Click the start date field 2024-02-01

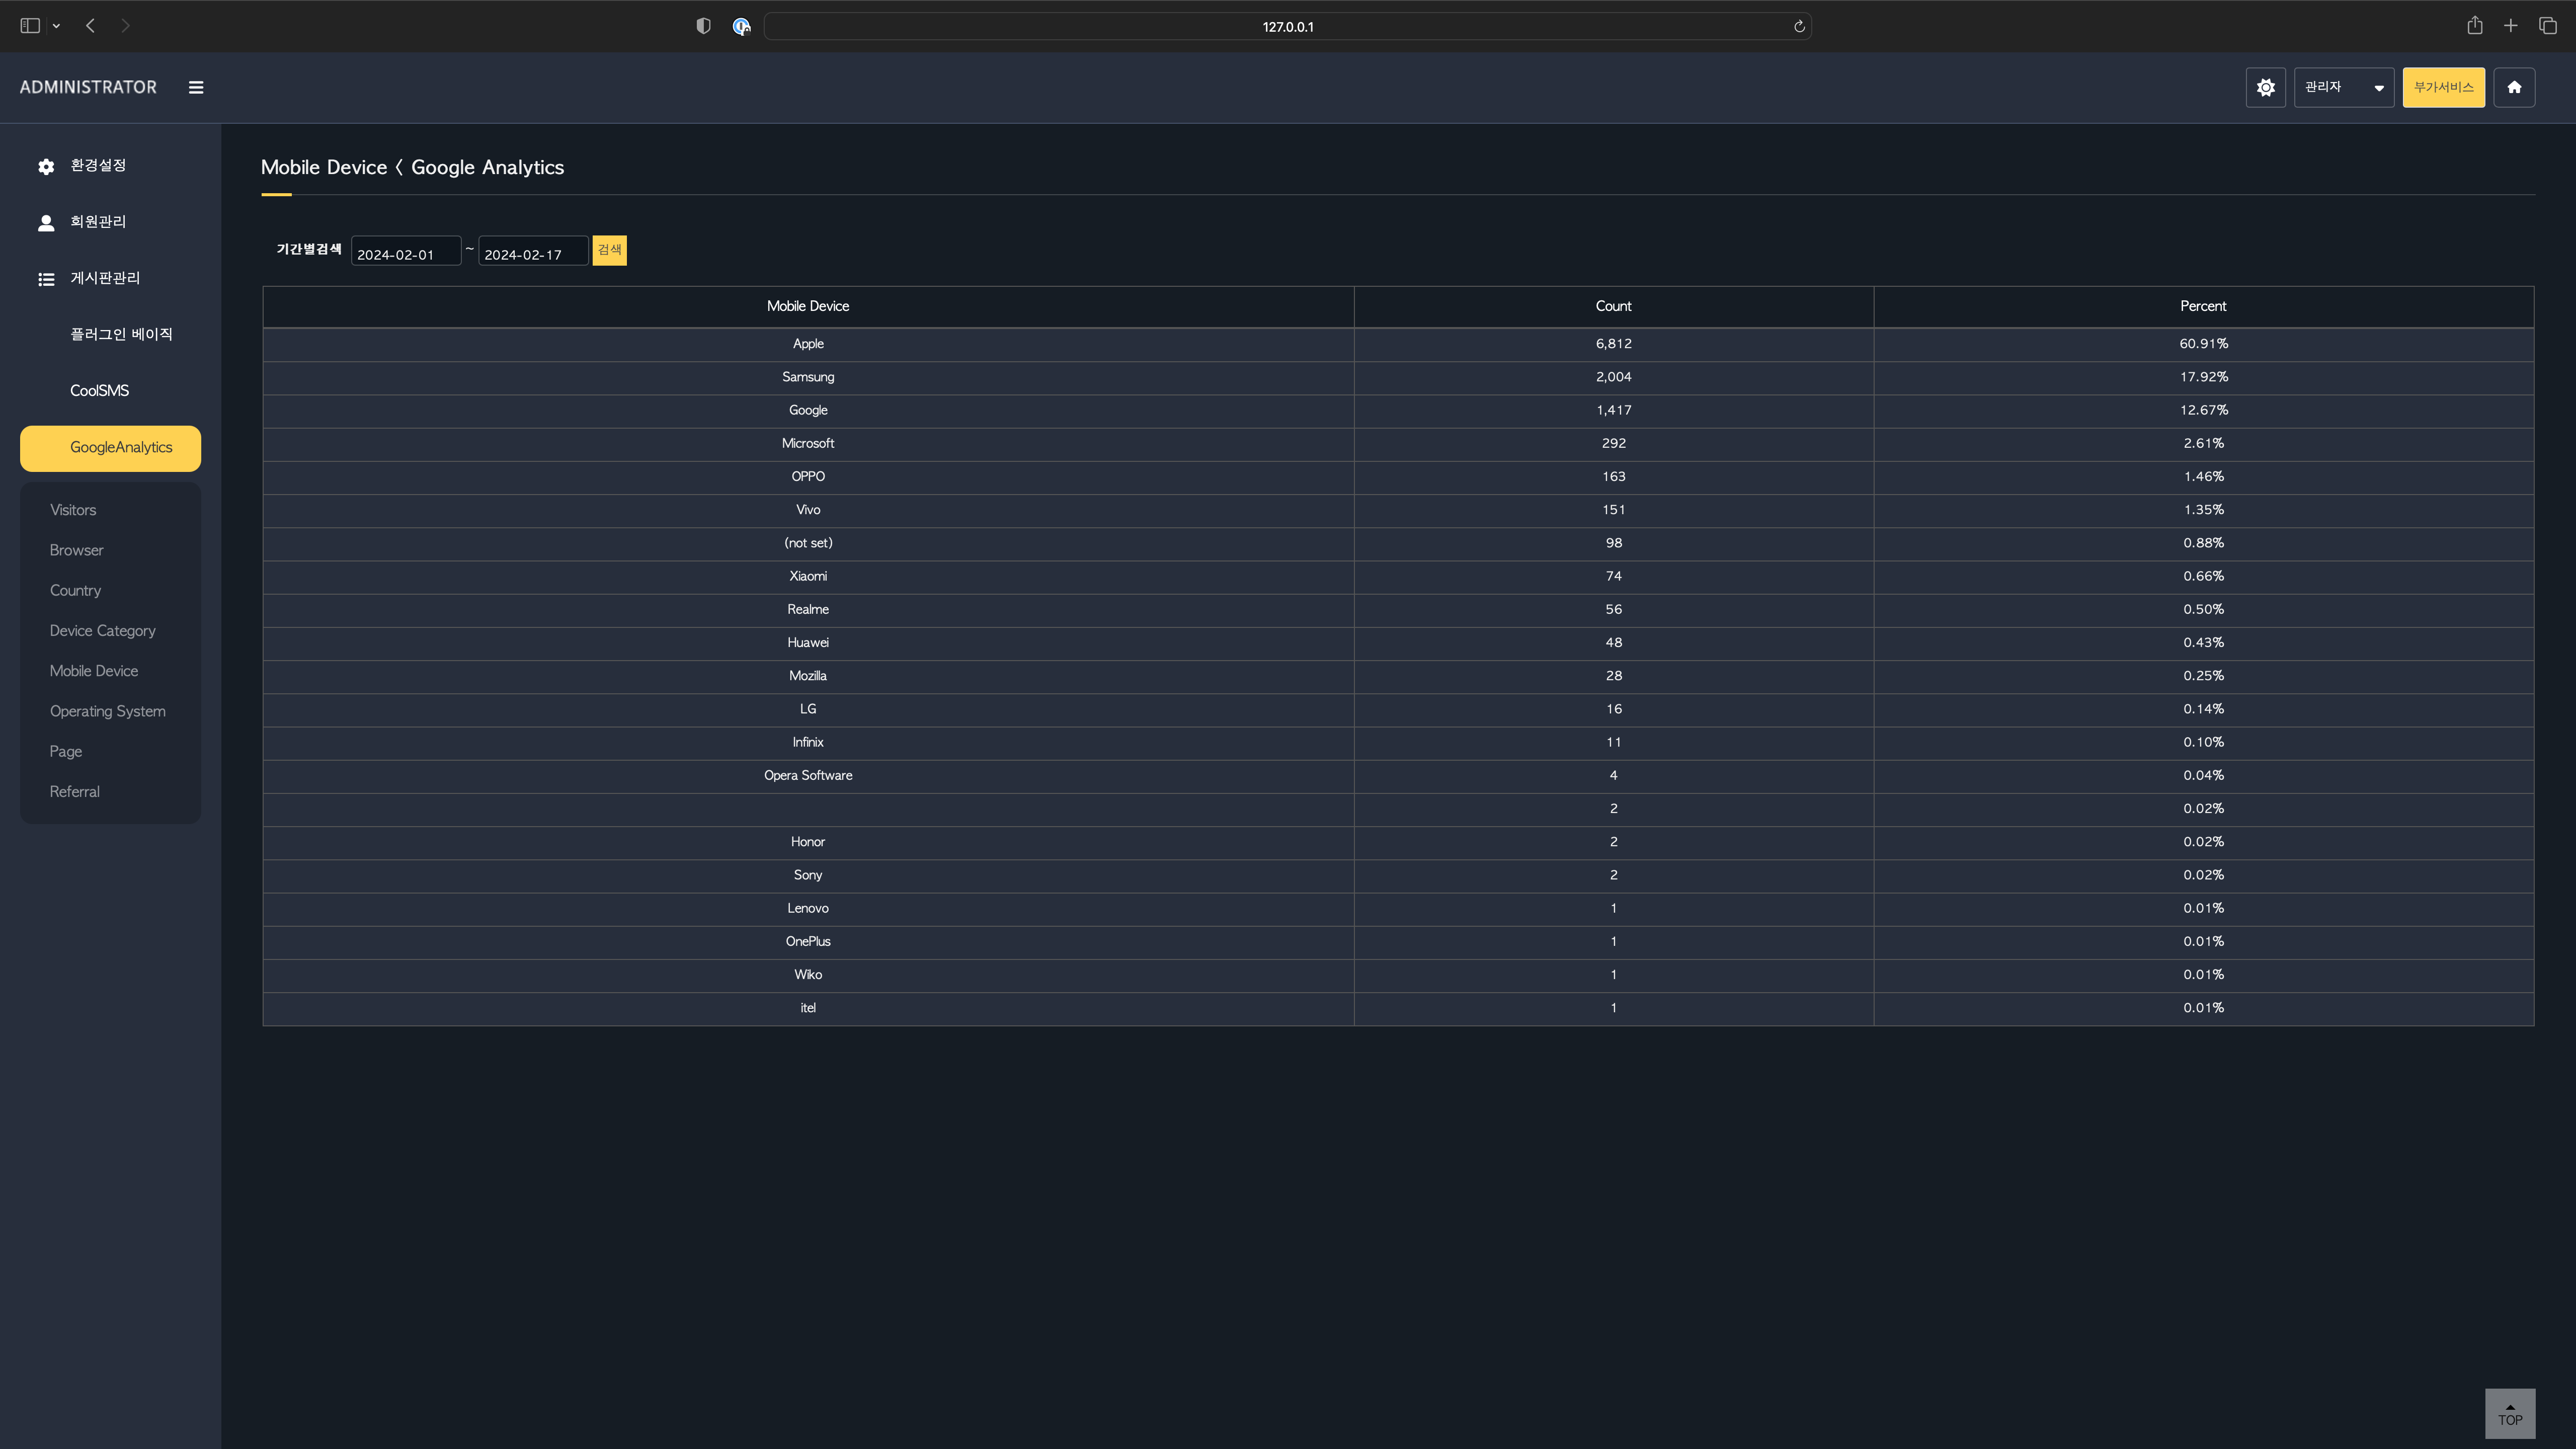click(405, 254)
